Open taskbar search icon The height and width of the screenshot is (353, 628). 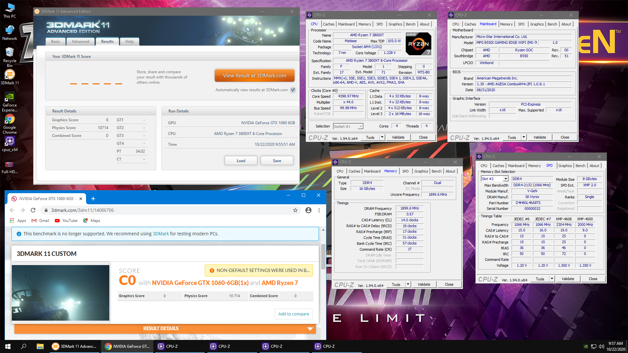24,346
